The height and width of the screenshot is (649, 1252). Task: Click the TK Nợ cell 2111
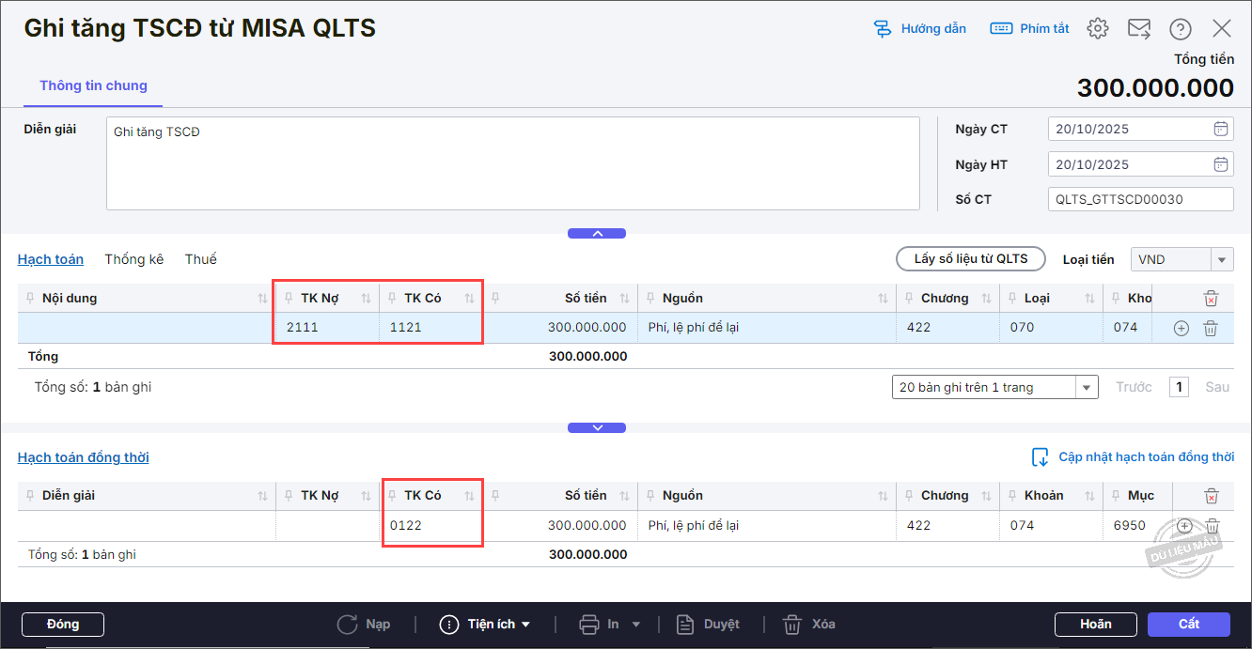(x=327, y=328)
